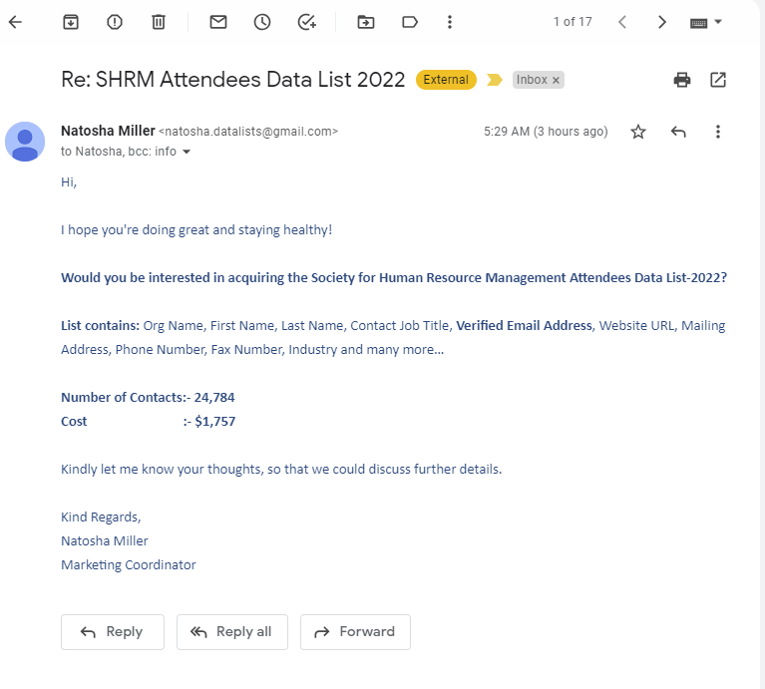Image resolution: width=765 pixels, height=689 pixels.
Task: Click the '5:29 AM (3 hours ago)' timestamp
Action: tap(546, 132)
